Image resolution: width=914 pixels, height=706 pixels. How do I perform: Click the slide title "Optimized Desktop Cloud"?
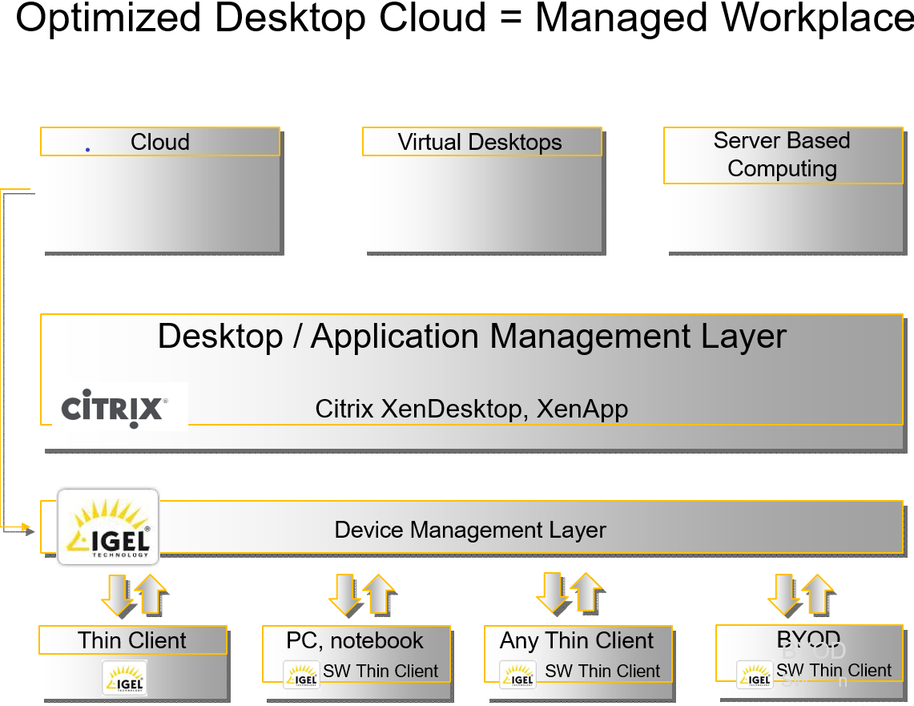point(251,18)
